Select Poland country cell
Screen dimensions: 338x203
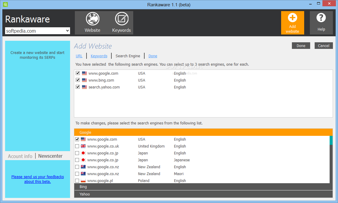pos(144,181)
